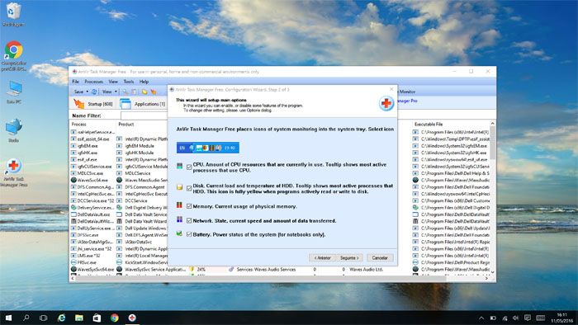Go back with the Anterior button
578x325 pixels.
[322, 257]
